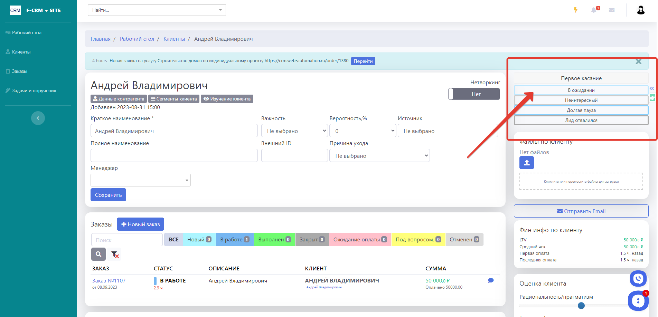Click the Рациональность/прагматизм slider handle

pyautogui.click(x=581, y=306)
